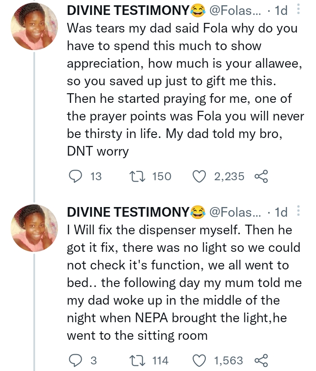This screenshot has width=316, height=371.
Task: Like the first tweet with 2,235 likes
Action: pos(200,176)
